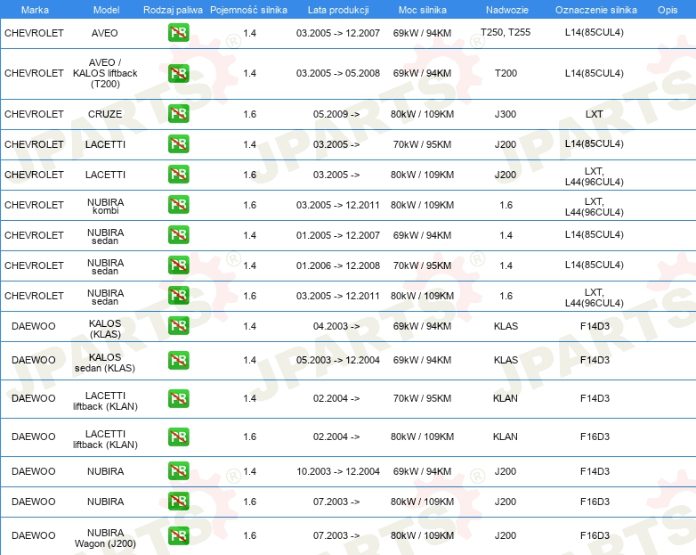
Task: Click fuel icon in Chevrolet Nubira kombi row
Action: (178, 204)
